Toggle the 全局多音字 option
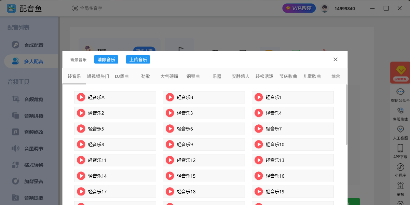The width and height of the screenshot is (410, 205). (87, 8)
